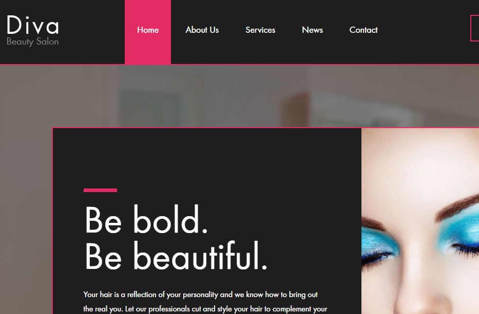Click the dark panel above the pink accent bar
This screenshot has width=479, height=314.
[207, 158]
